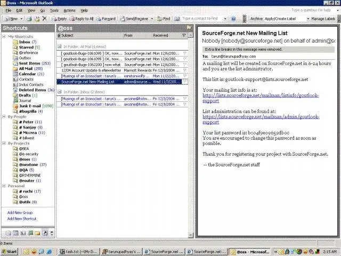341x256 pixels.
Task: Open the mailman admin goutlook-support link
Action: pos(261,119)
